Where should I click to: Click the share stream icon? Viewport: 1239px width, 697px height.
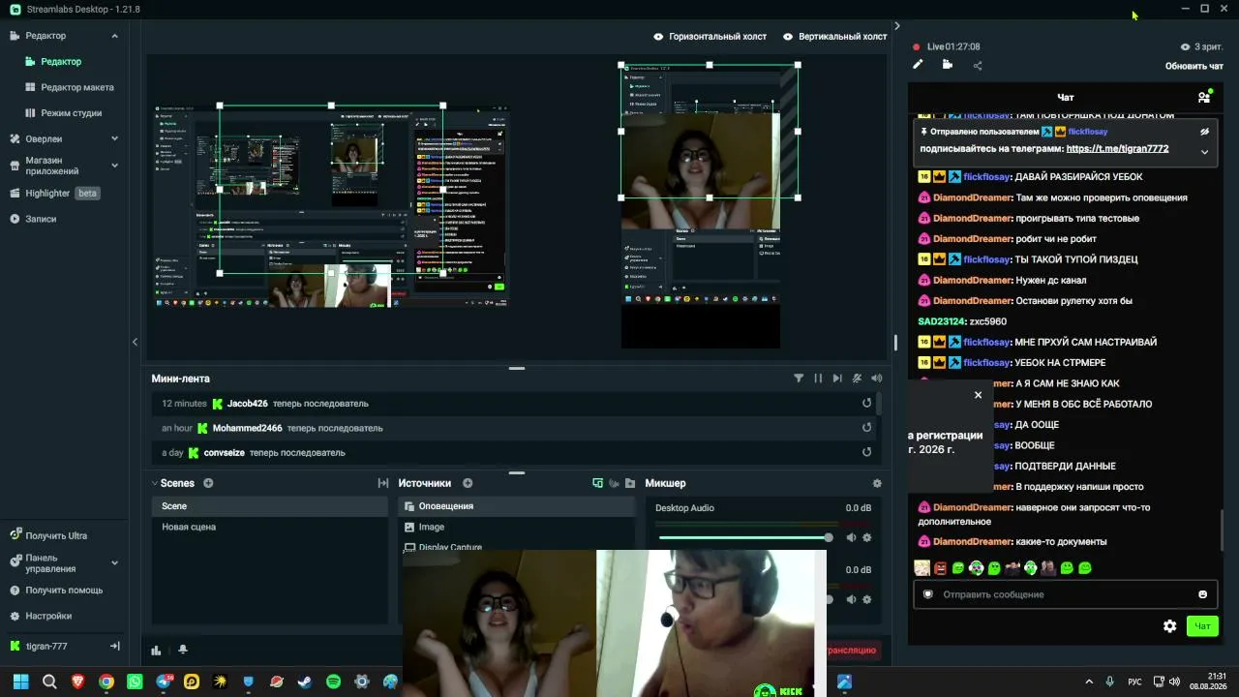coord(978,66)
